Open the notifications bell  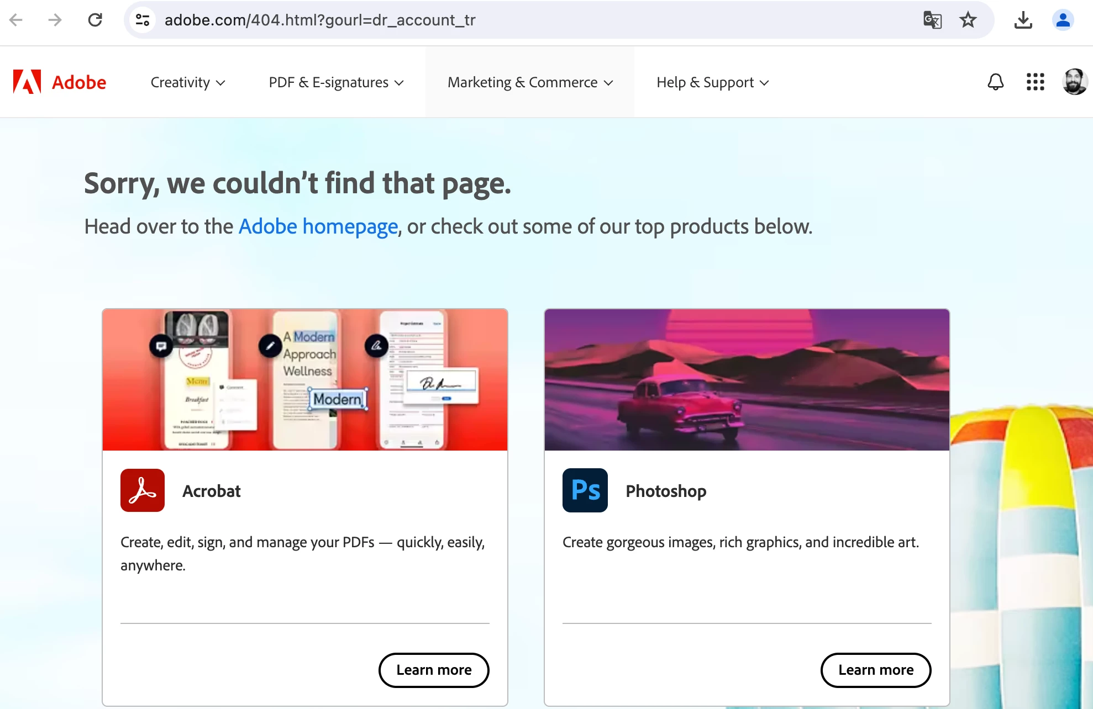click(995, 82)
